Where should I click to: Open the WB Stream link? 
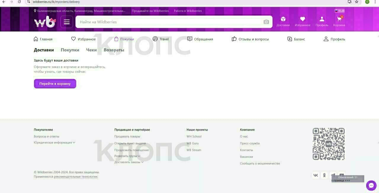[194, 150]
